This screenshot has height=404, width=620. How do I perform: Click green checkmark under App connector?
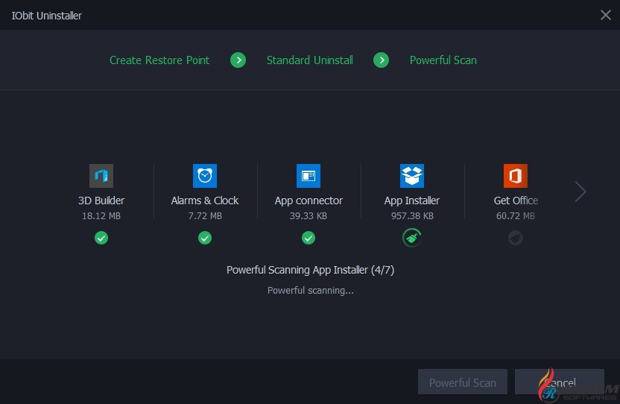tap(309, 238)
